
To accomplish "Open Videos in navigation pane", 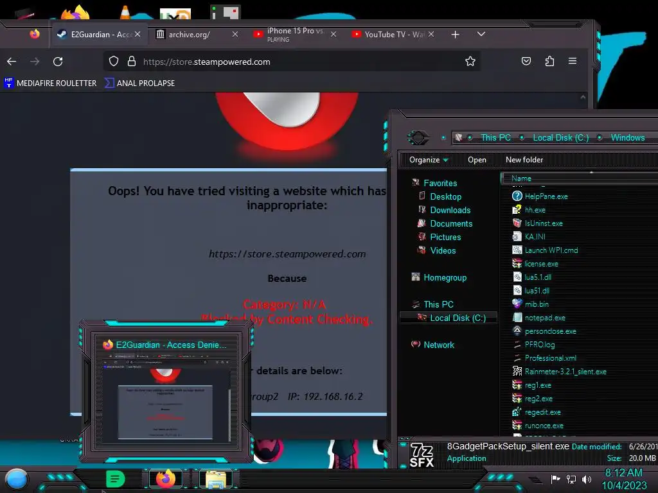I will pyautogui.click(x=443, y=250).
